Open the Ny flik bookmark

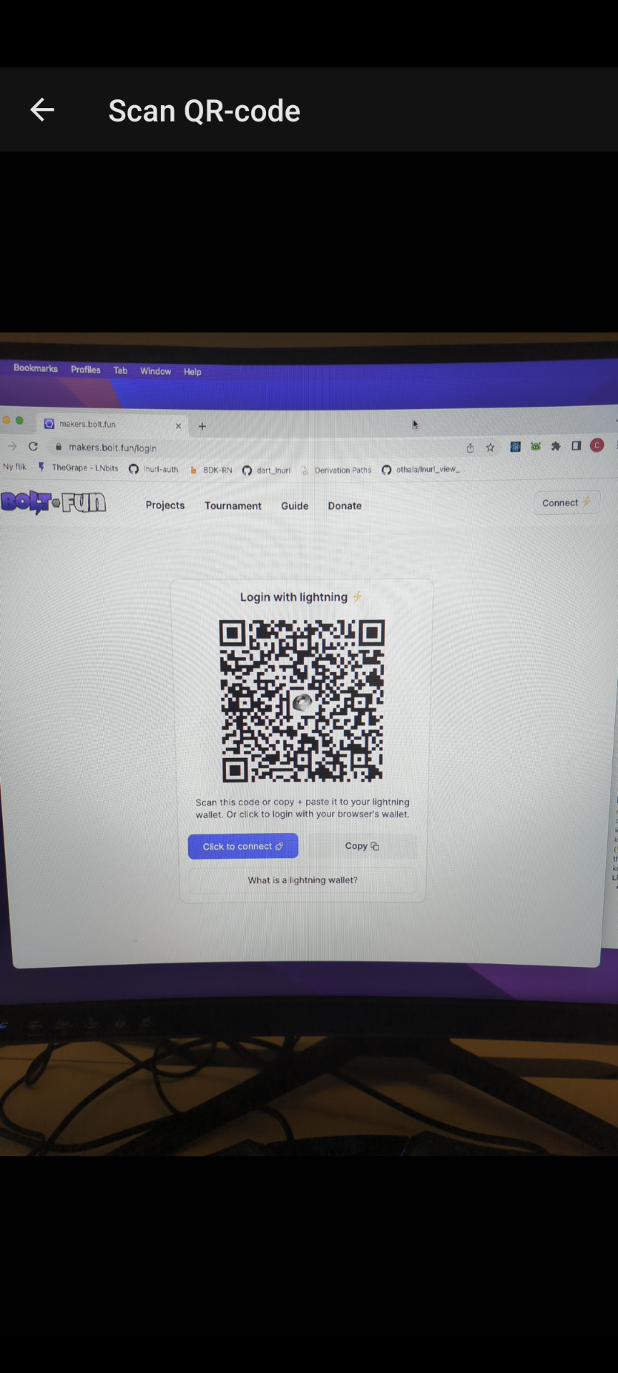point(14,466)
